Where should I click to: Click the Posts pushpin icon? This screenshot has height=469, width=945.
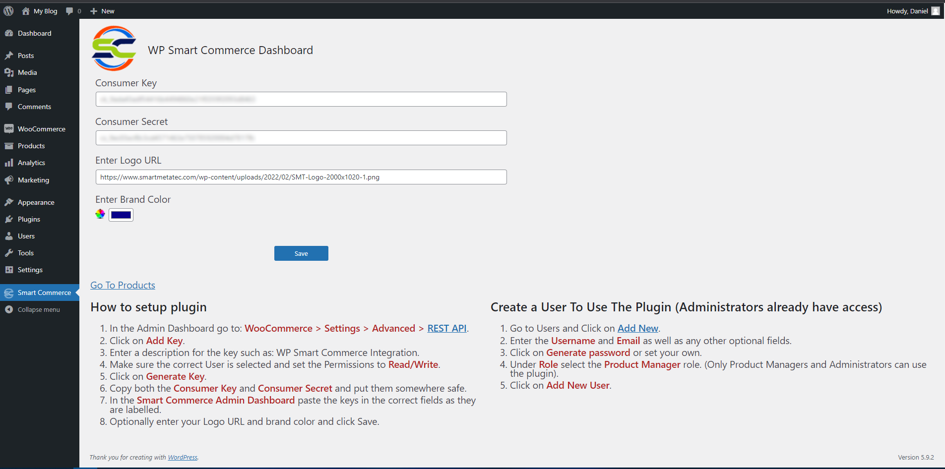coord(9,56)
